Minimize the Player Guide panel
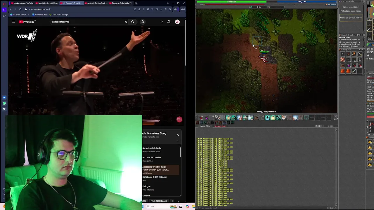Image resolution: width=374 pixels, height=210 pixels. 362,1
